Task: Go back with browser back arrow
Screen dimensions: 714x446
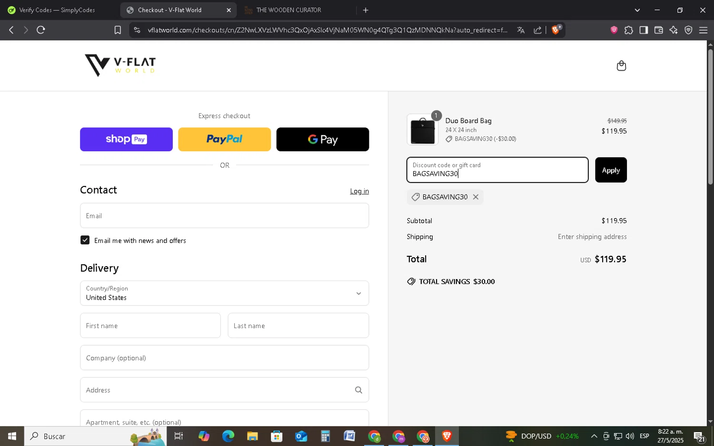Action: click(11, 30)
